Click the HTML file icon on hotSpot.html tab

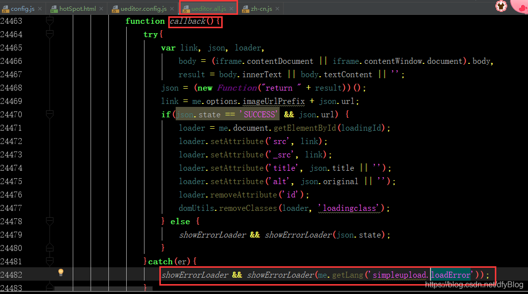click(x=54, y=9)
